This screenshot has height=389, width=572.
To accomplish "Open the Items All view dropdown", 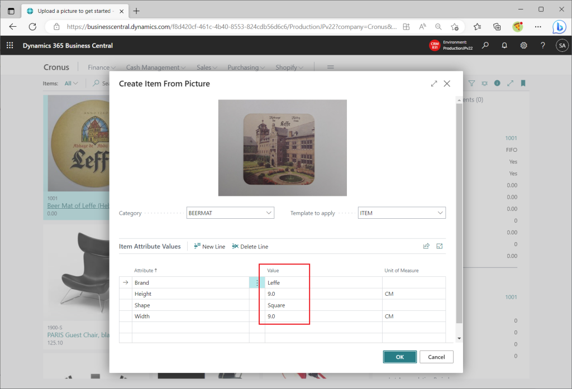I will [x=71, y=83].
